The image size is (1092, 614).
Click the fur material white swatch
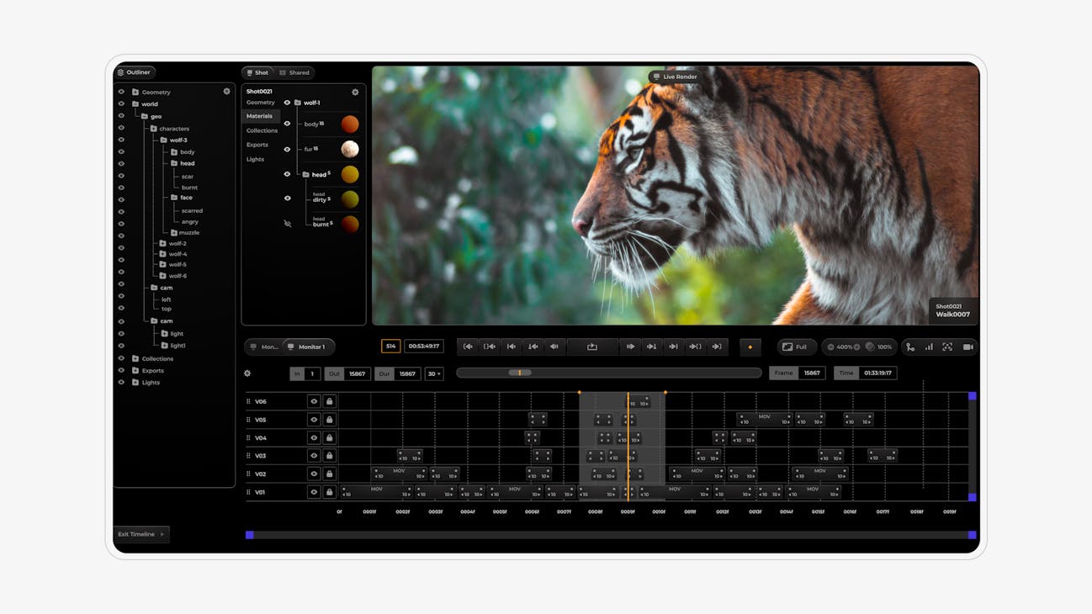pos(350,149)
